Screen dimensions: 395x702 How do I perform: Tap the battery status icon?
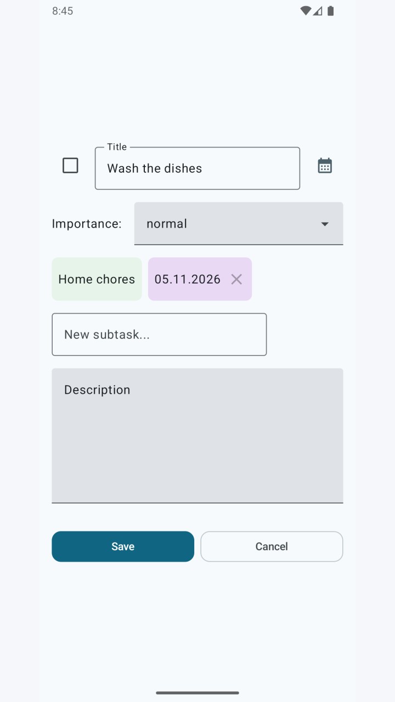[x=331, y=11]
